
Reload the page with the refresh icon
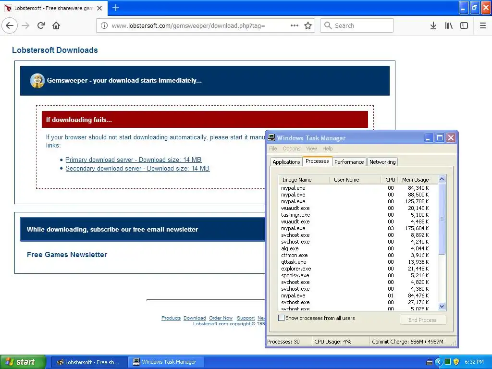(x=41, y=25)
